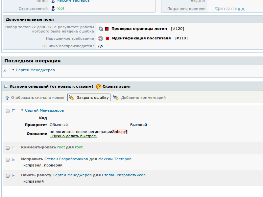The image size is (263, 197).
Task: Click the gear icon next to Идентификация посетителя
Action: click(x=101, y=38)
